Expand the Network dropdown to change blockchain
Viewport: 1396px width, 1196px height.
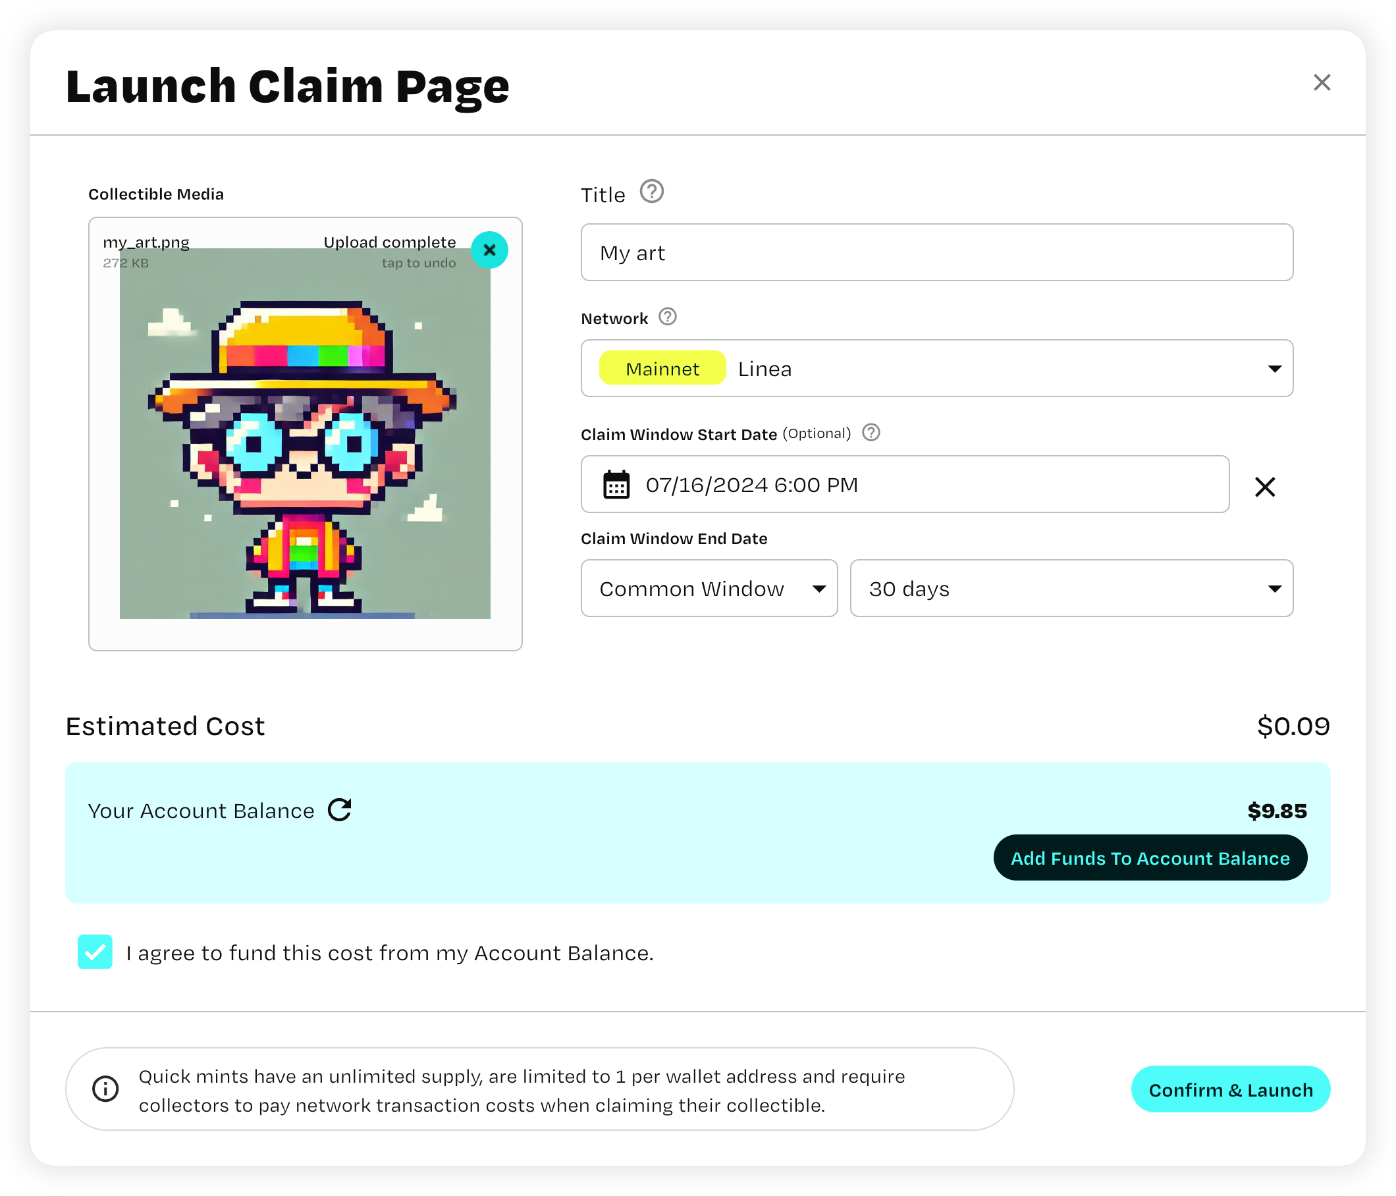coord(1274,367)
